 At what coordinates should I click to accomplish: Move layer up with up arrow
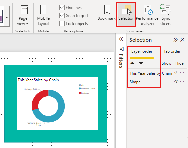pyautogui.click(x=132, y=63)
